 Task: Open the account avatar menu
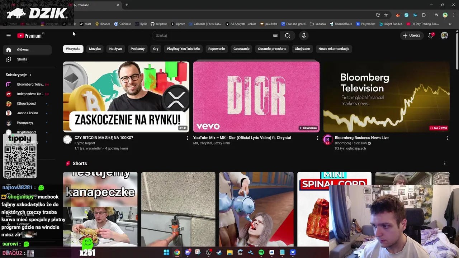click(444, 35)
